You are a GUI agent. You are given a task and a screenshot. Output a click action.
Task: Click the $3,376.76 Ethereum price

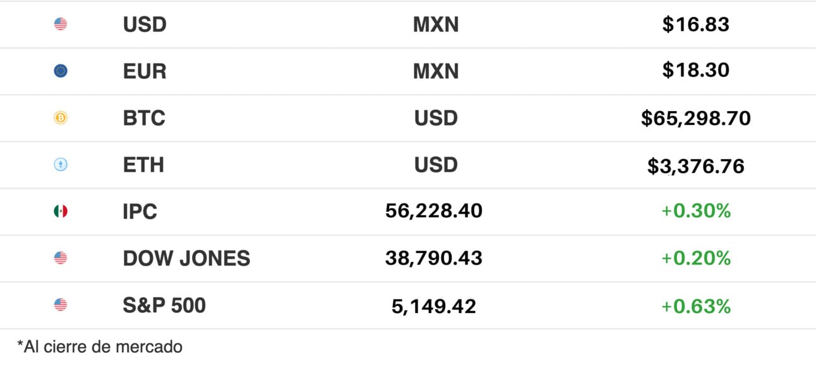695,166
